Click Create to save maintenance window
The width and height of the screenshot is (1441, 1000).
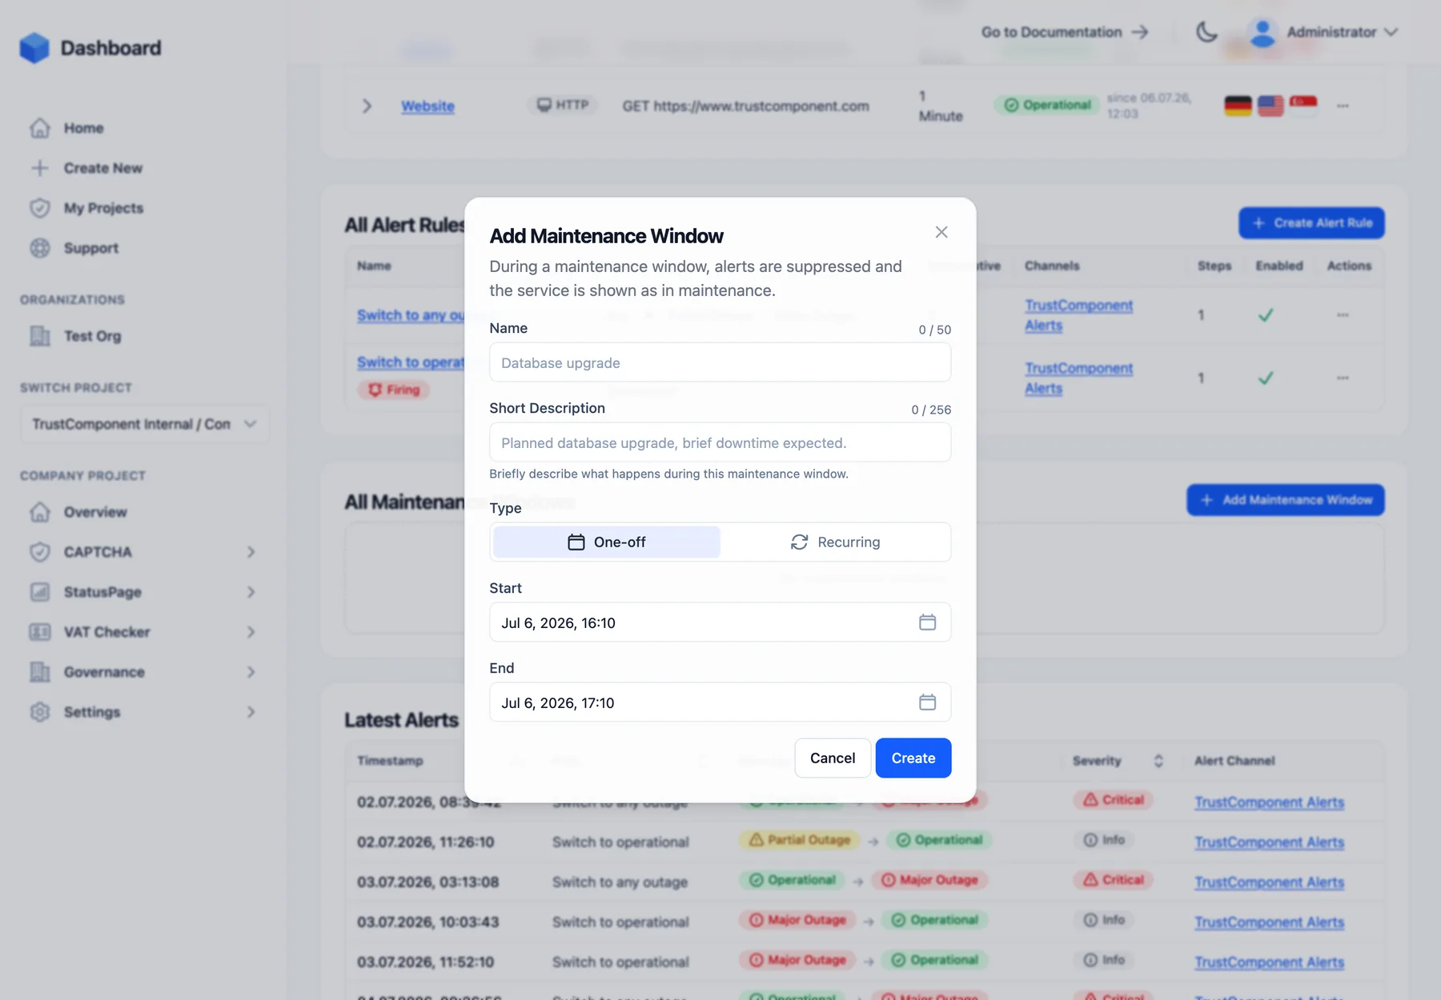coord(913,758)
